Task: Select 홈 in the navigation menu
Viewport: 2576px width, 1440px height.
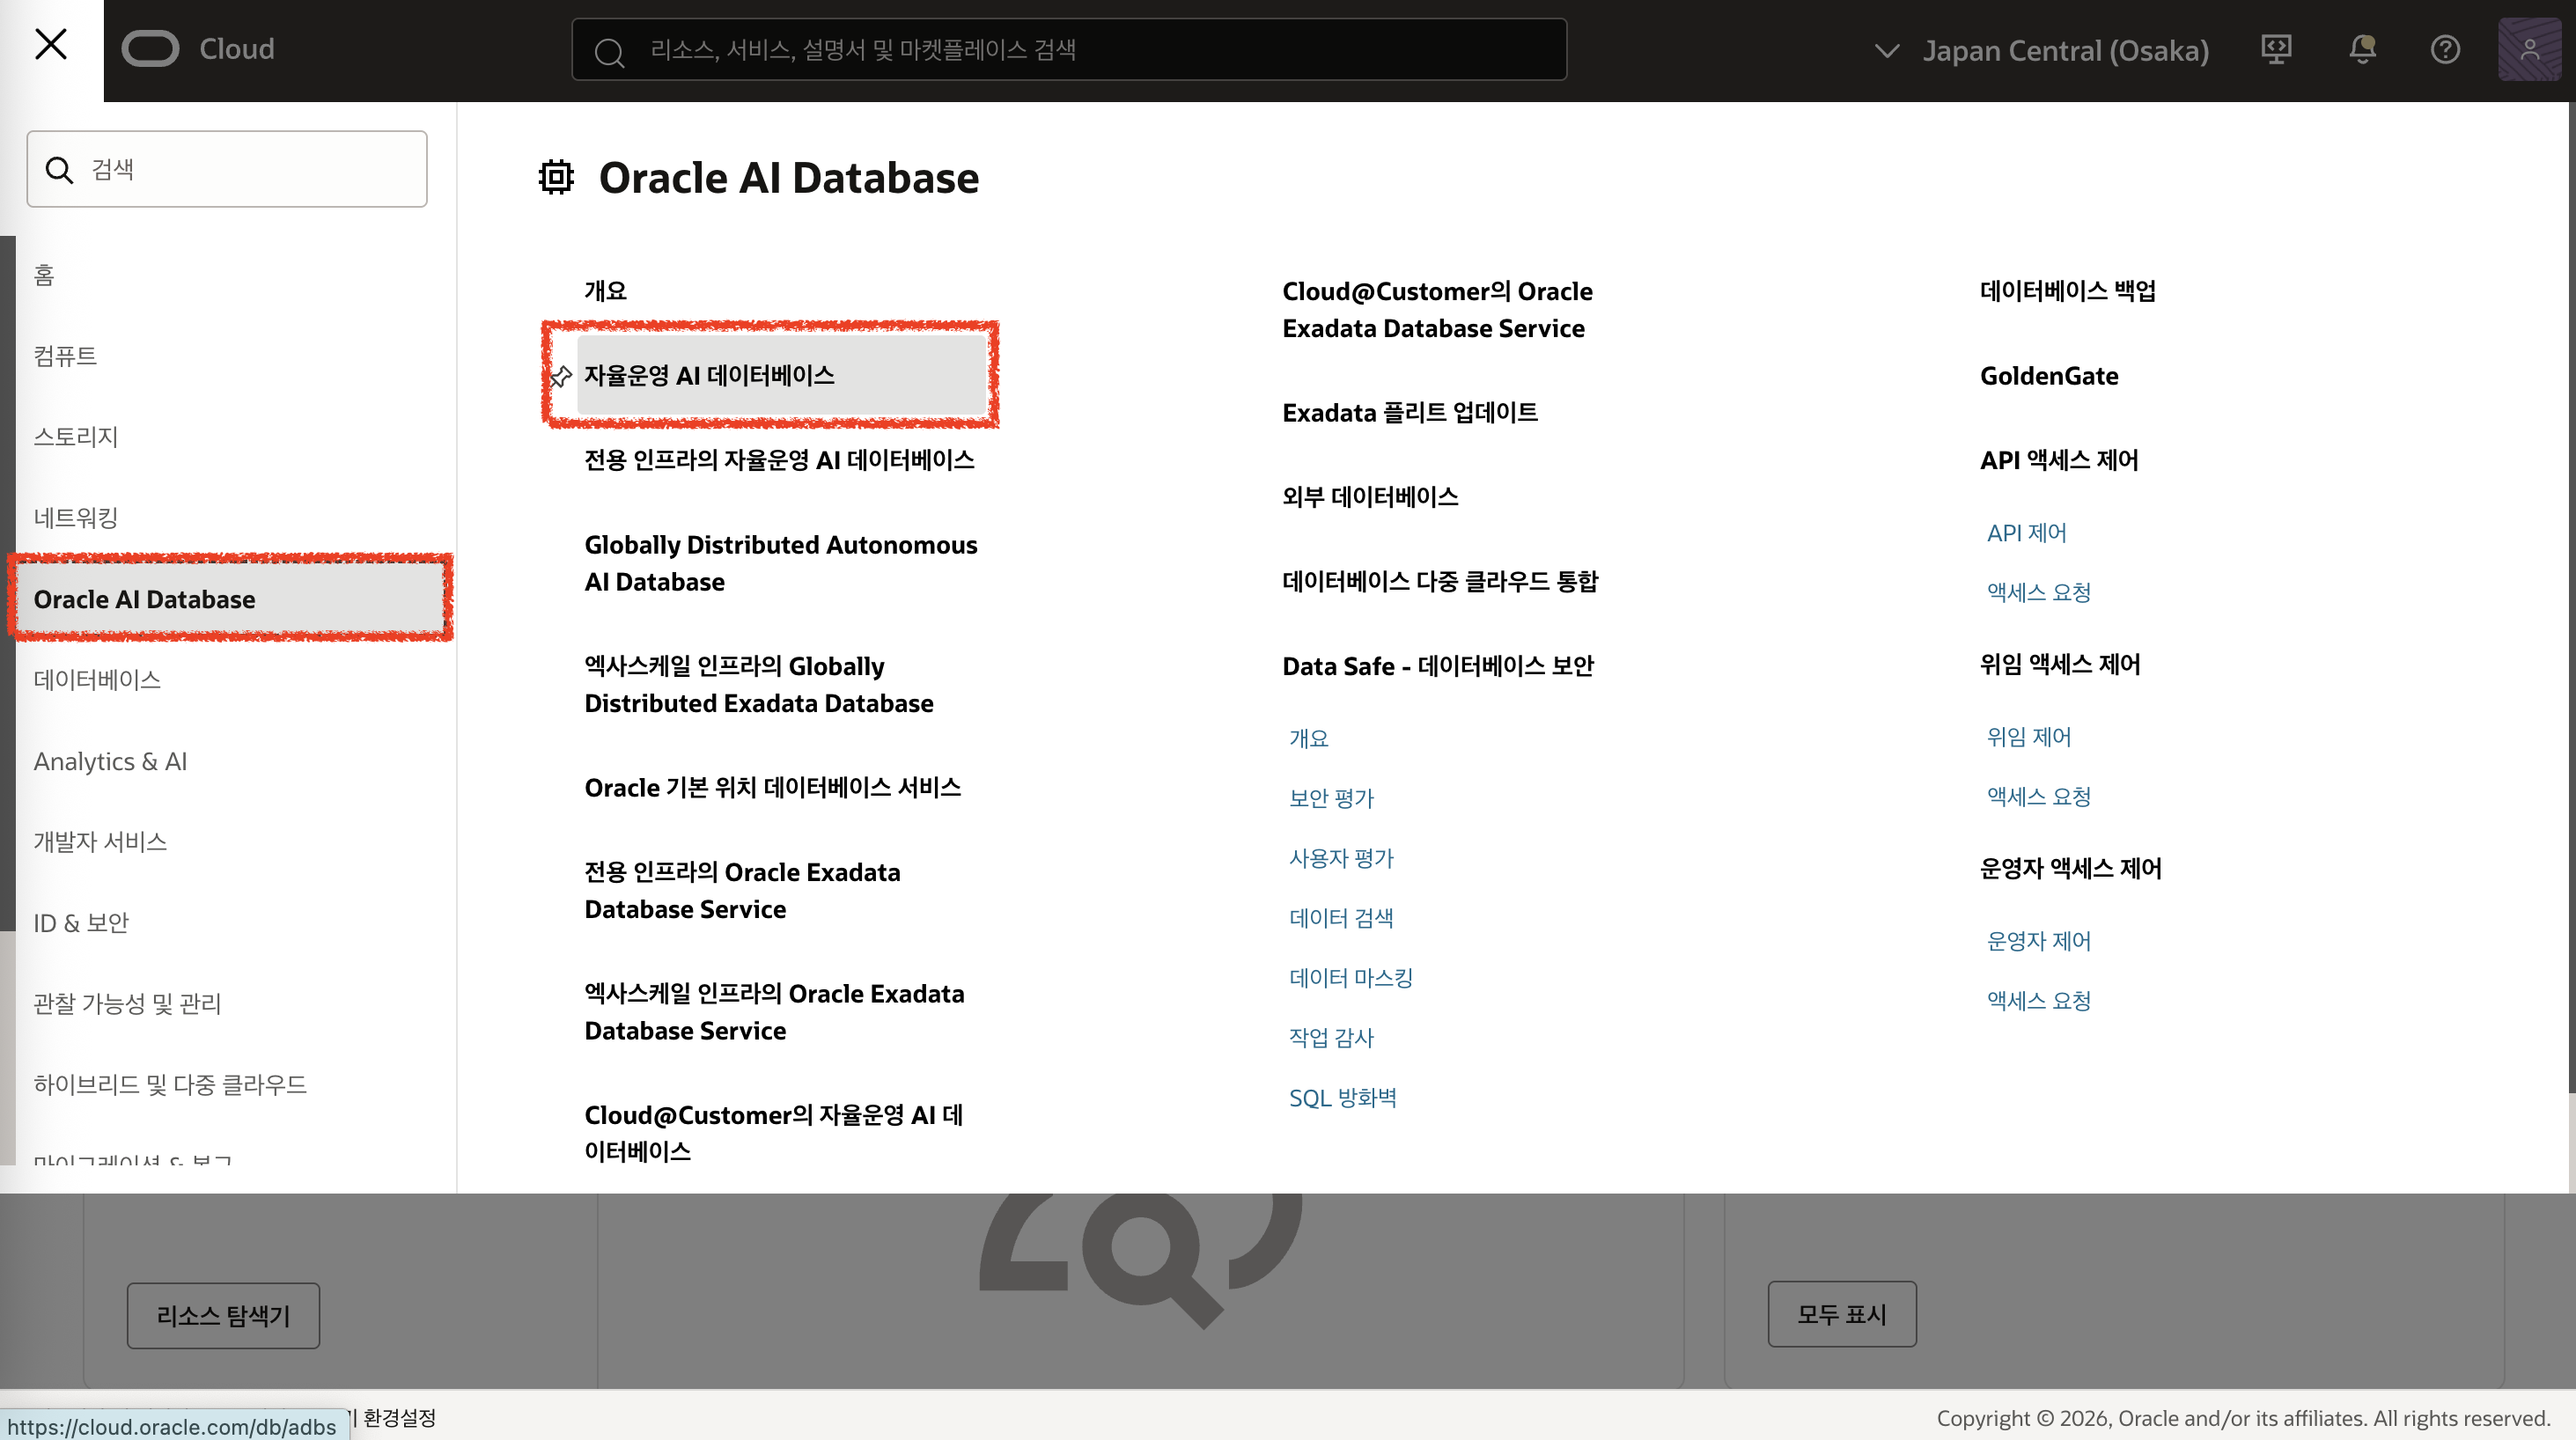Action: pyautogui.click(x=44, y=275)
